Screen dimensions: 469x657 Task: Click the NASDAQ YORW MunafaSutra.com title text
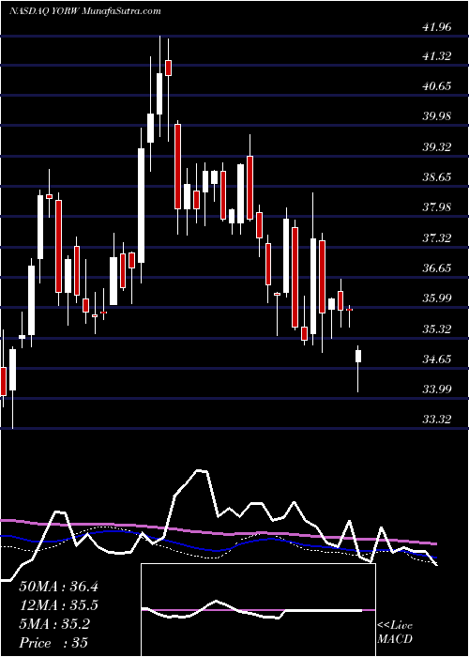(x=85, y=11)
